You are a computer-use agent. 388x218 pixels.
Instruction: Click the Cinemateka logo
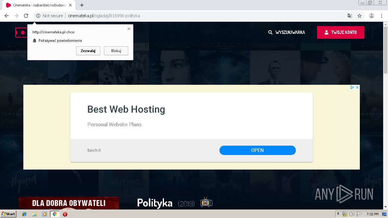21,32
